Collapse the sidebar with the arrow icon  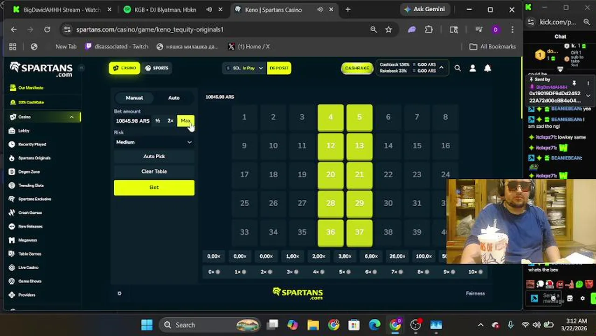tap(81, 68)
